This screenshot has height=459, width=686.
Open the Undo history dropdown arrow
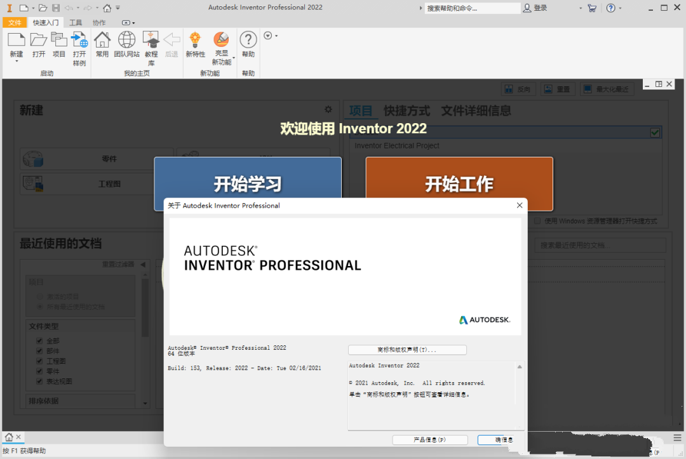(78, 8)
